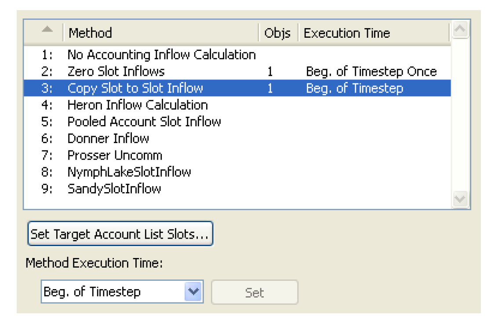Pick Pooled Account Slot Inflow method

[144, 122]
